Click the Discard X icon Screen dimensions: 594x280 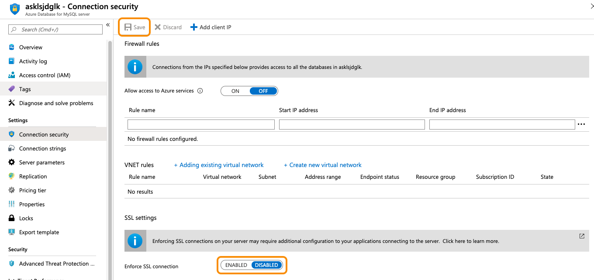[158, 27]
